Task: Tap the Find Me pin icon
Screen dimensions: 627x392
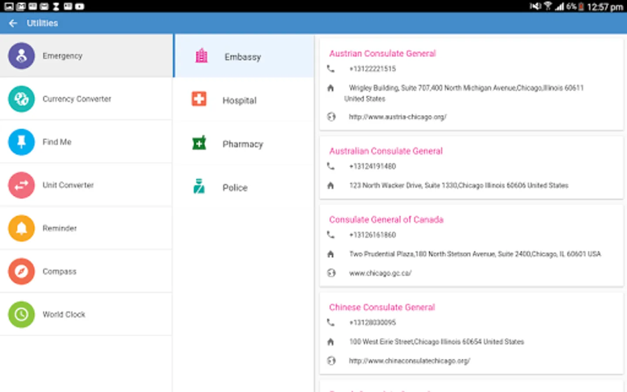Action: click(21, 142)
